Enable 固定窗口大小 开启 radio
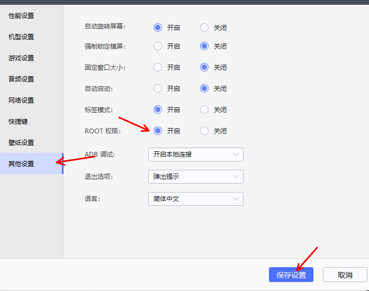 point(158,67)
